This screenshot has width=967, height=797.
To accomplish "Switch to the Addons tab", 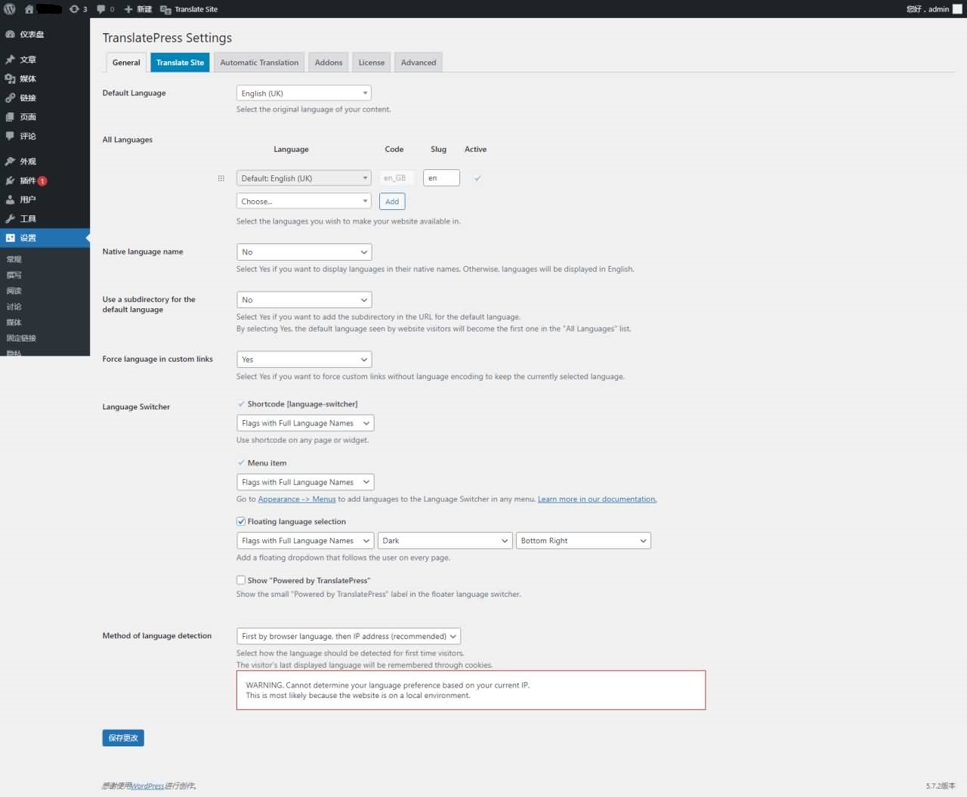I will click(x=329, y=63).
